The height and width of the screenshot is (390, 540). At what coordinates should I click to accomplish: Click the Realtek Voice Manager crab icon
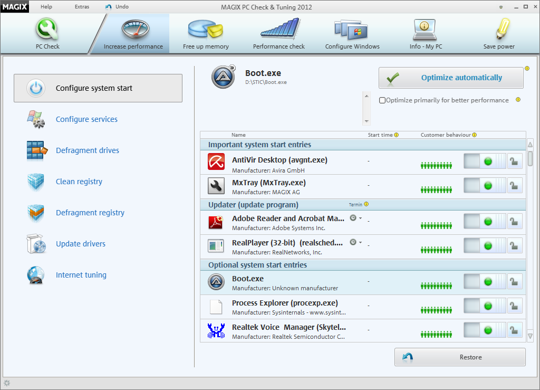pos(216,330)
